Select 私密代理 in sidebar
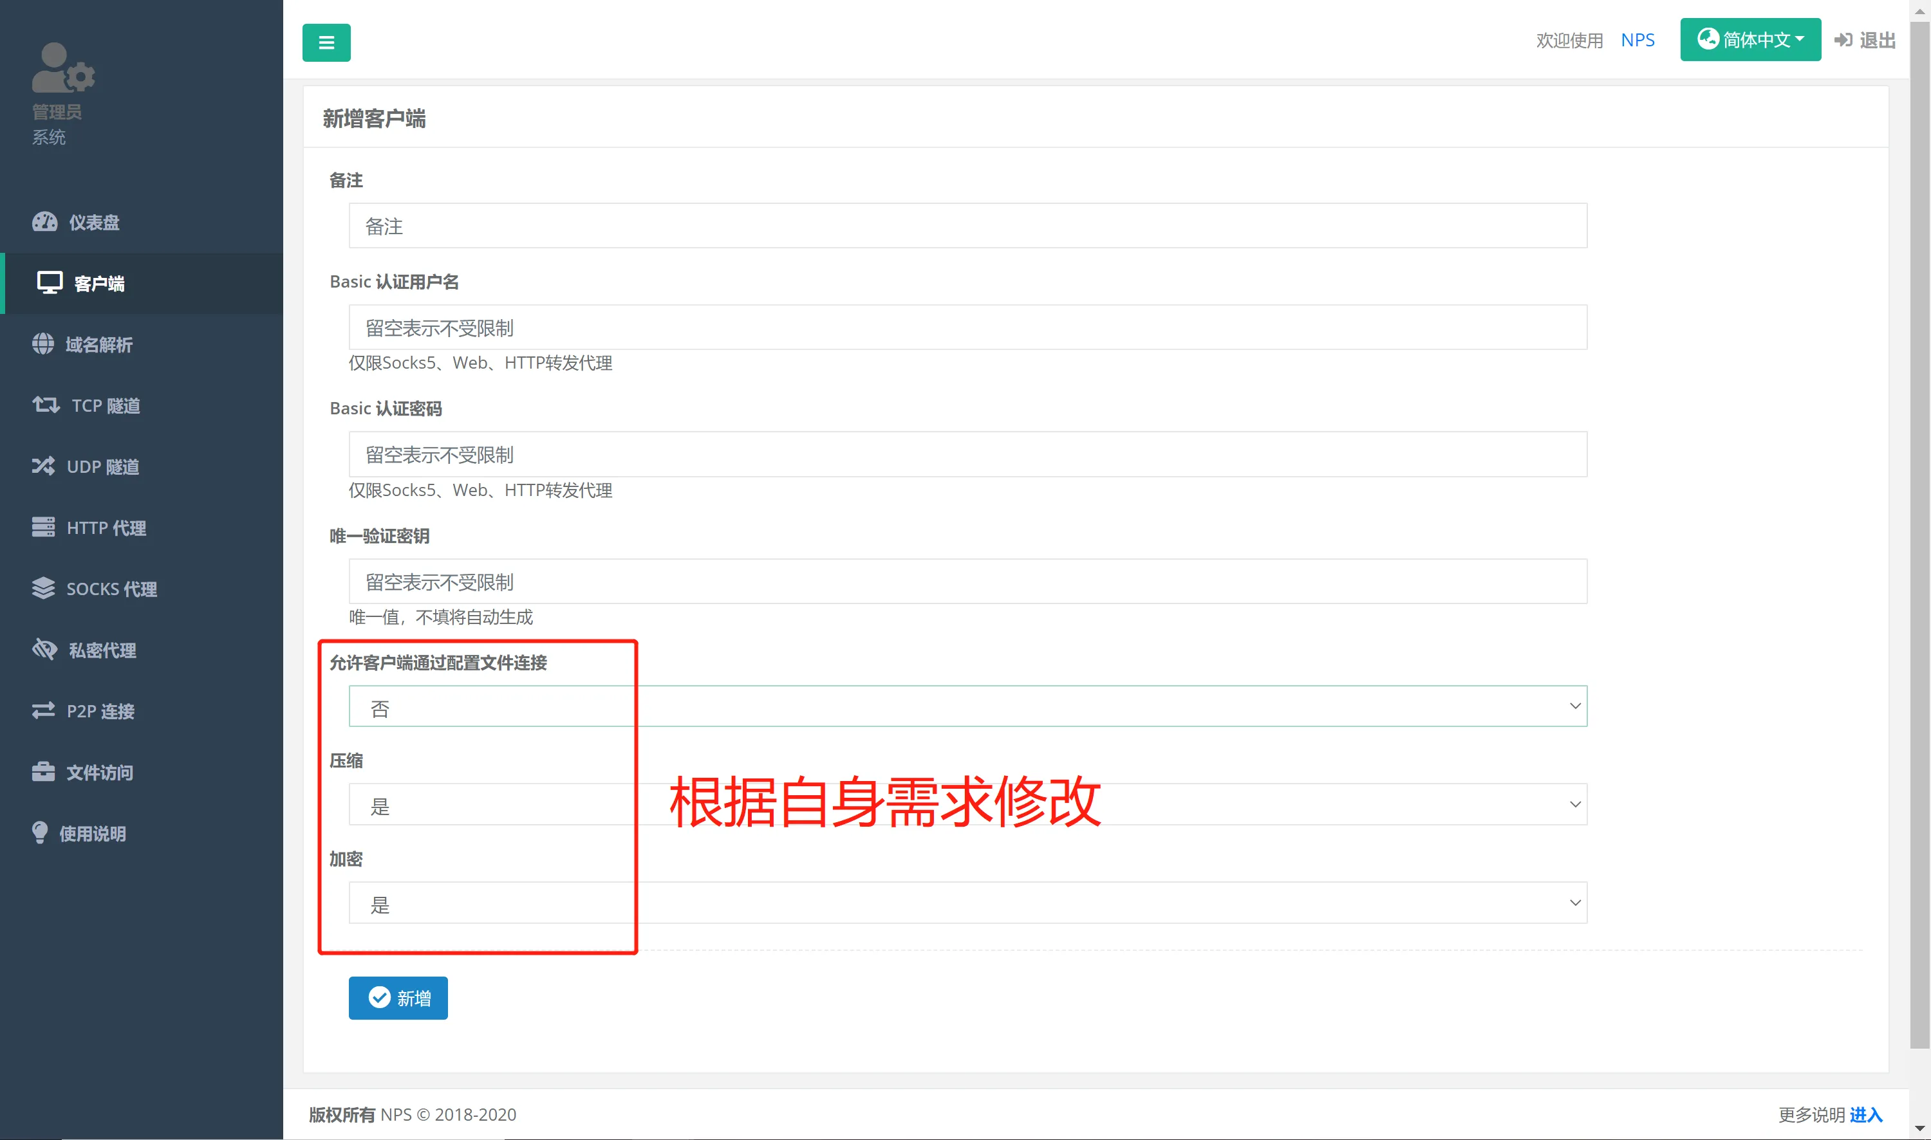 (x=142, y=650)
